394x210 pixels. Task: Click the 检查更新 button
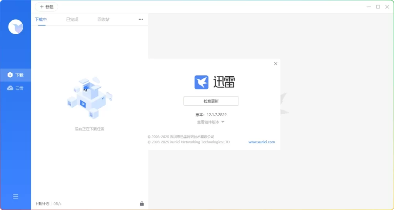click(211, 101)
